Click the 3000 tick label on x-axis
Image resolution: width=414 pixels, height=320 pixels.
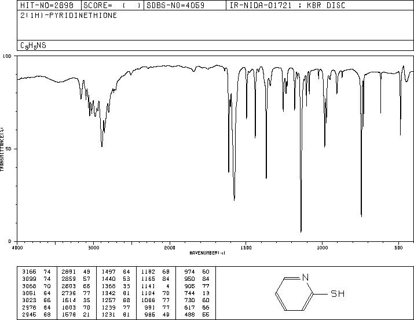click(x=93, y=248)
